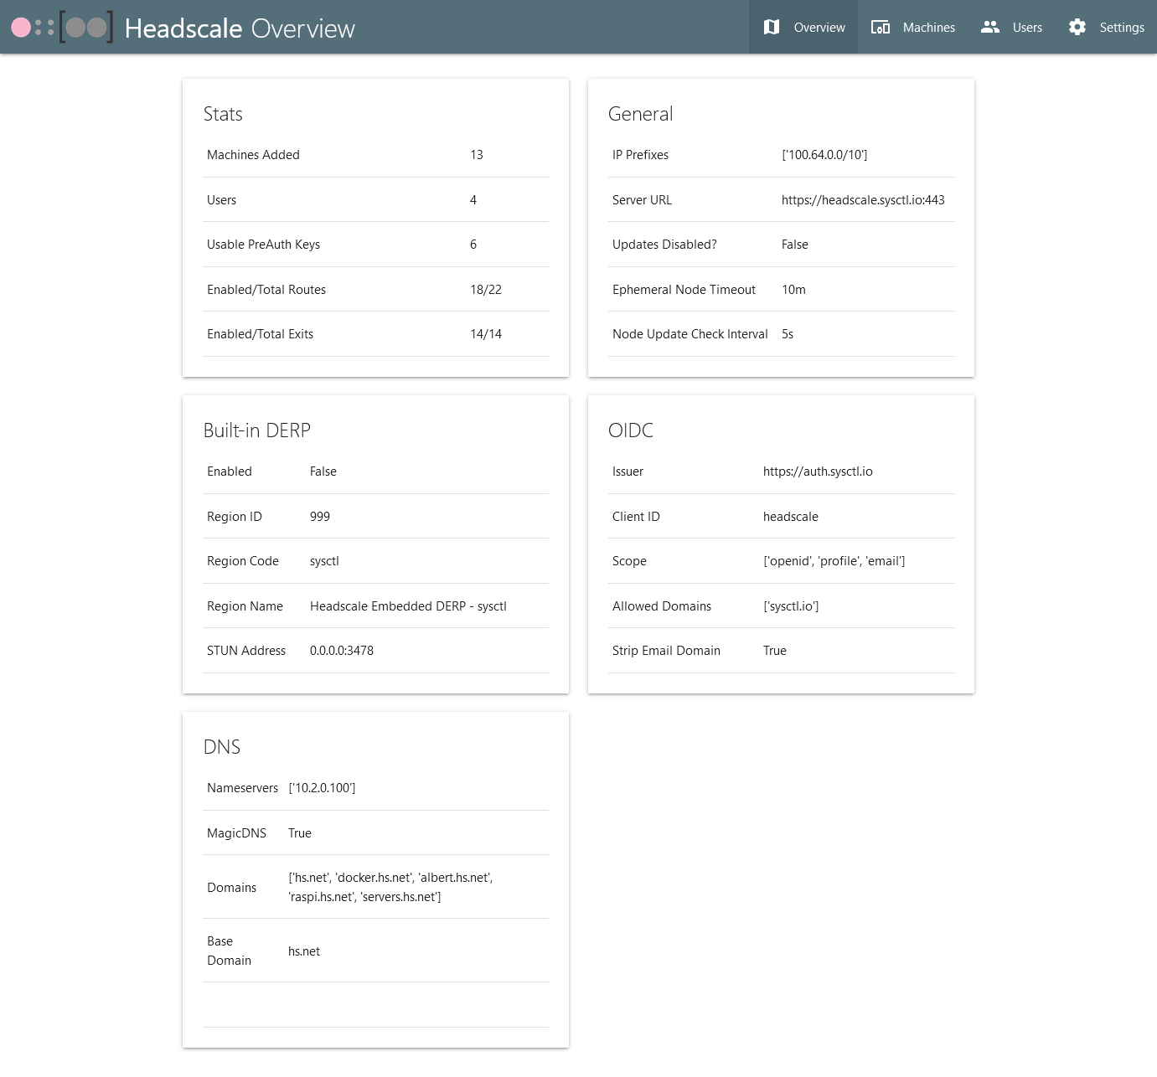The image size is (1157, 1077).
Task: Click the Headscale logo in the header
Action: [x=62, y=28]
